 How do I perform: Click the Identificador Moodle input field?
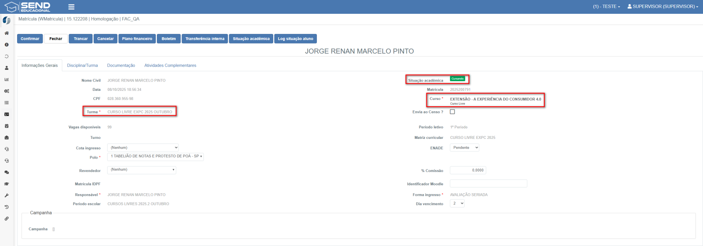(488, 184)
